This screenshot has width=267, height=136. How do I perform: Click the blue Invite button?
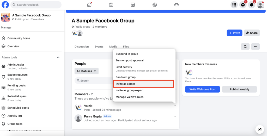click(234, 33)
